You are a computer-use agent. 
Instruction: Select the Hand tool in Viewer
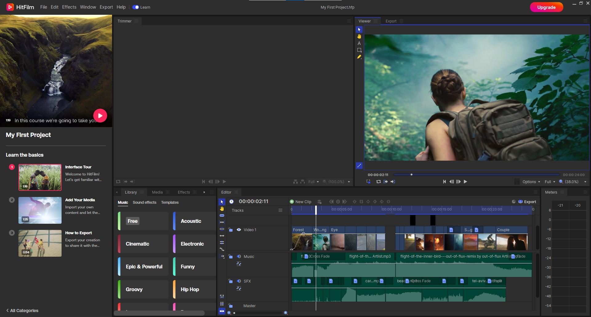click(359, 36)
